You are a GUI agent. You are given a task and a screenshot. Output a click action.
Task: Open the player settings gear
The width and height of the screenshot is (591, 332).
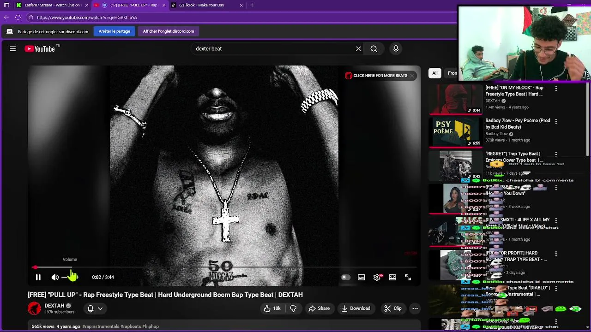point(377,277)
